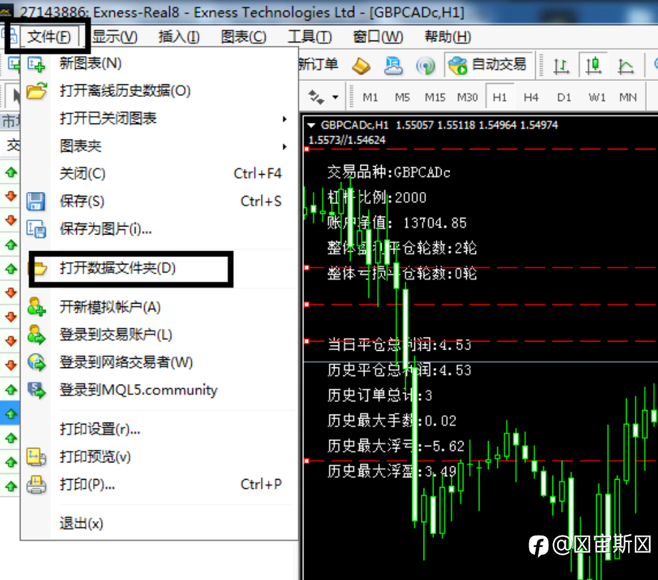This screenshot has width=658, height=580.
Task: Open the 显示(V) menu
Action: point(115,37)
